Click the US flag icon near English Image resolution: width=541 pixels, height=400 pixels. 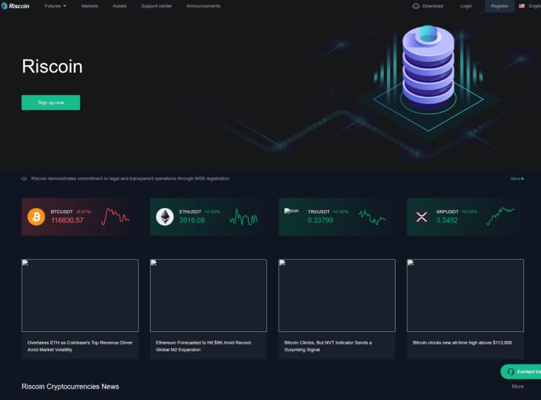point(522,6)
